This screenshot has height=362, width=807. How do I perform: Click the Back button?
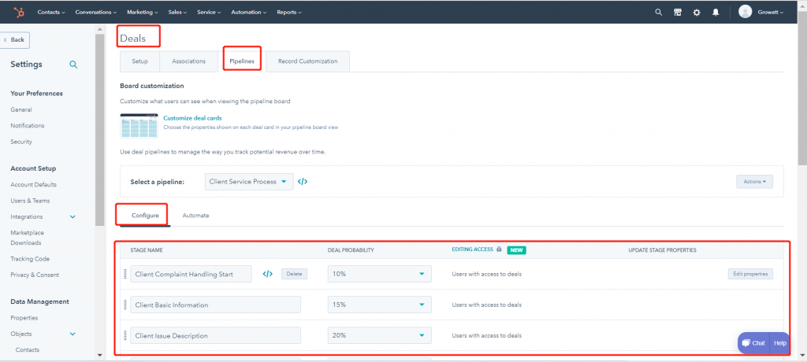15,40
